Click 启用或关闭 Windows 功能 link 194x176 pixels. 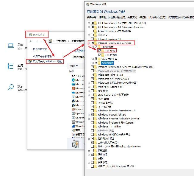tap(47, 61)
